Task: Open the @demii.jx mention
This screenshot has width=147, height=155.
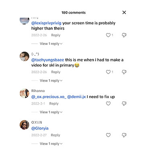Action: pyautogui.click(x=76, y=97)
